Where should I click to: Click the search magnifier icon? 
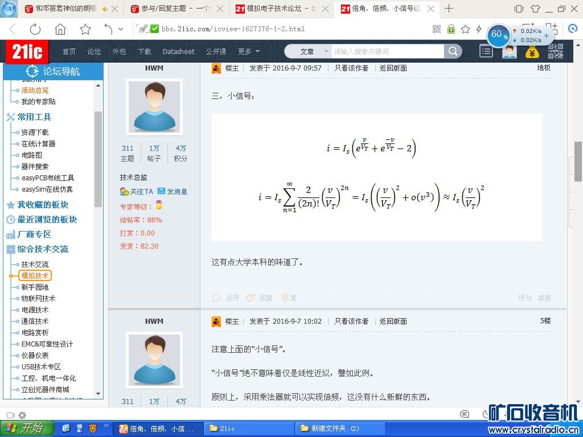(453, 52)
